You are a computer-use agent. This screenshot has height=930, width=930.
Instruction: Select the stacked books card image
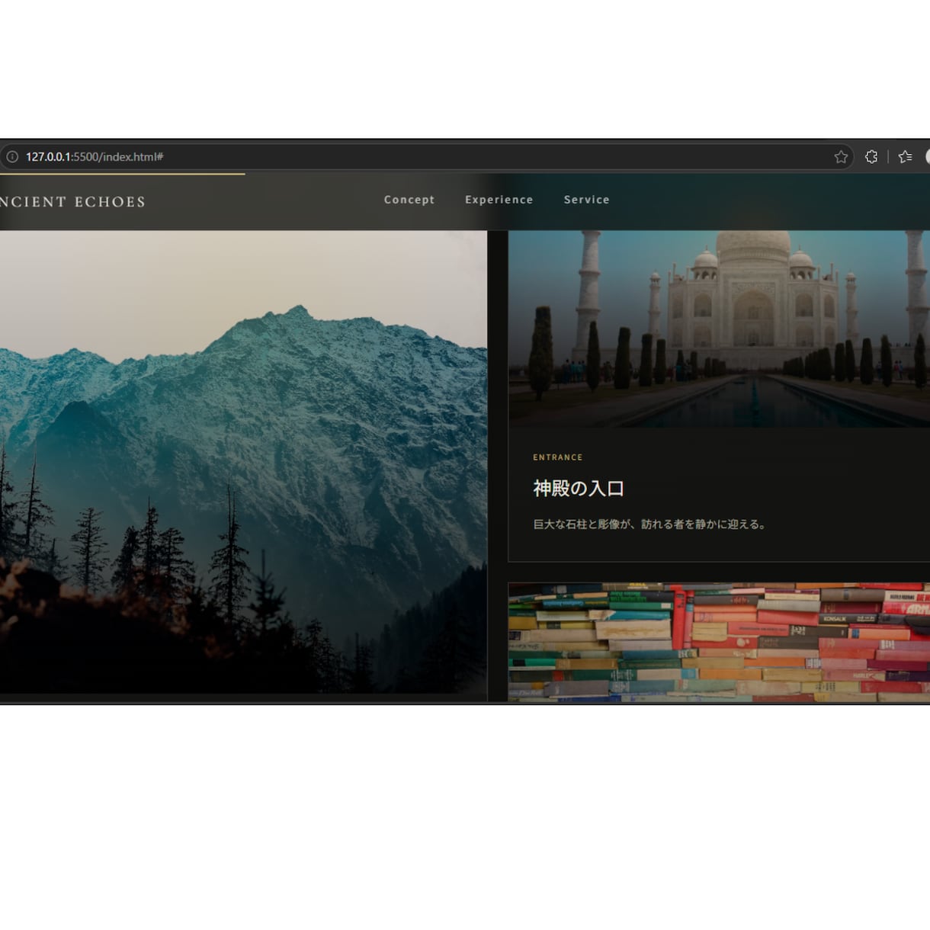point(719,643)
